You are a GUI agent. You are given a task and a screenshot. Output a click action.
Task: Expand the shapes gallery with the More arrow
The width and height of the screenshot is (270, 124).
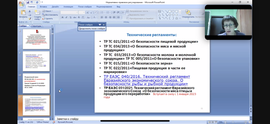[x=180, y=18]
